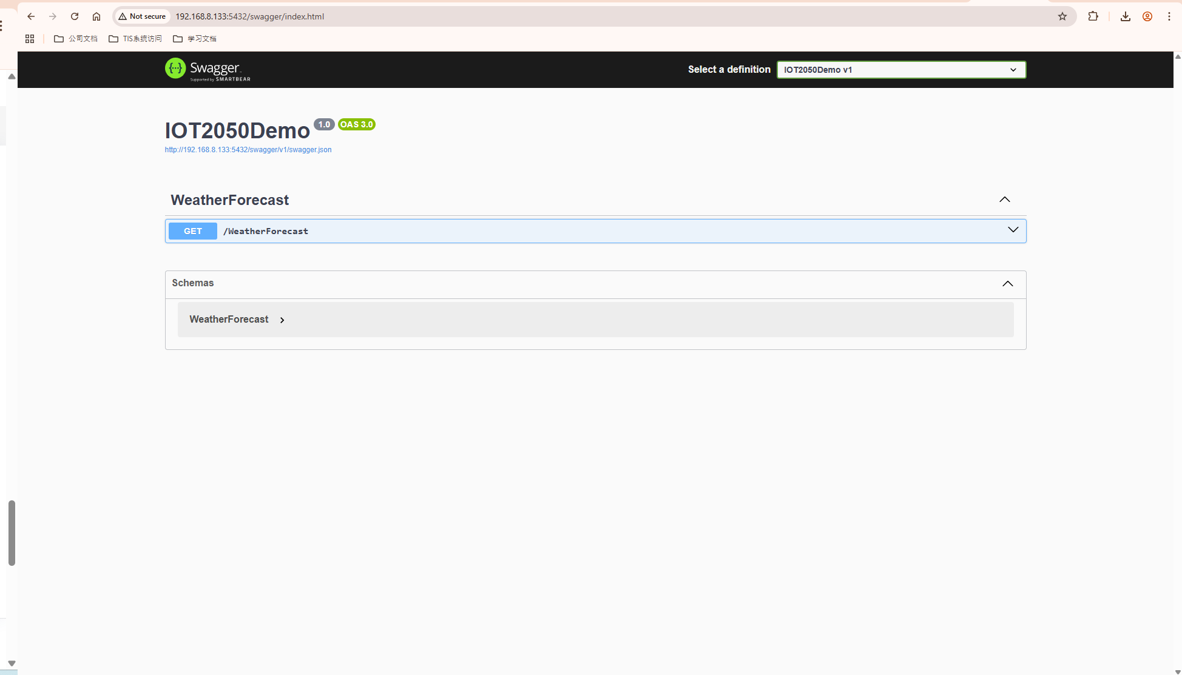This screenshot has height=675, width=1182.
Task: Click the Swagger logo icon
Action: tap(175, 69)
